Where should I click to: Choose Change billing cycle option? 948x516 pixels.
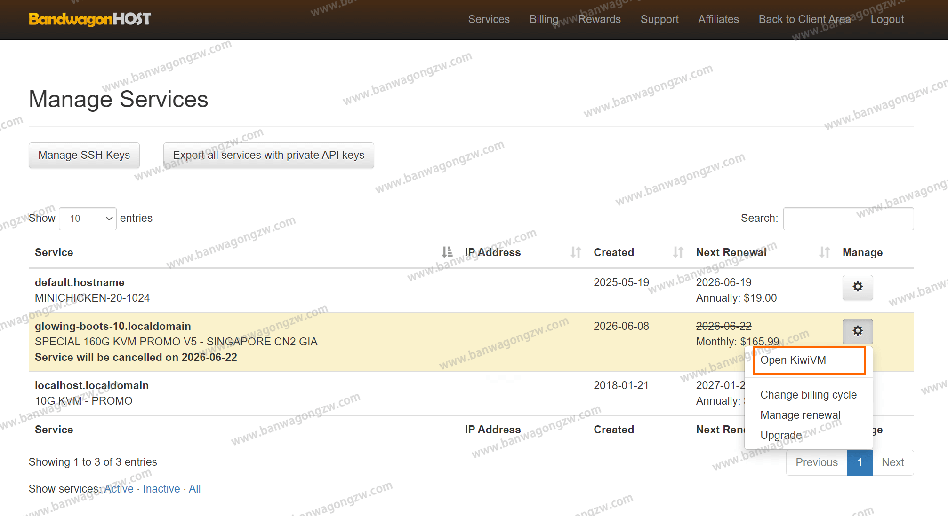click(808, 395)
